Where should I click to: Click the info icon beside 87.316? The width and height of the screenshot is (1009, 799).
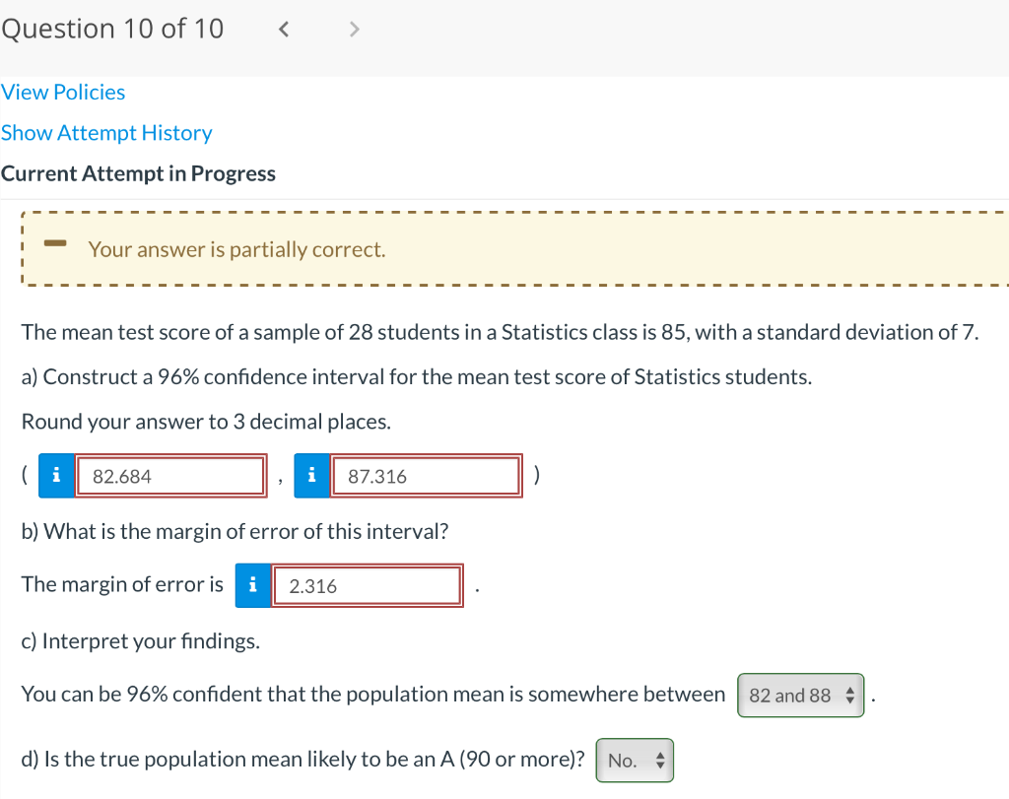(x=311, y=475)
